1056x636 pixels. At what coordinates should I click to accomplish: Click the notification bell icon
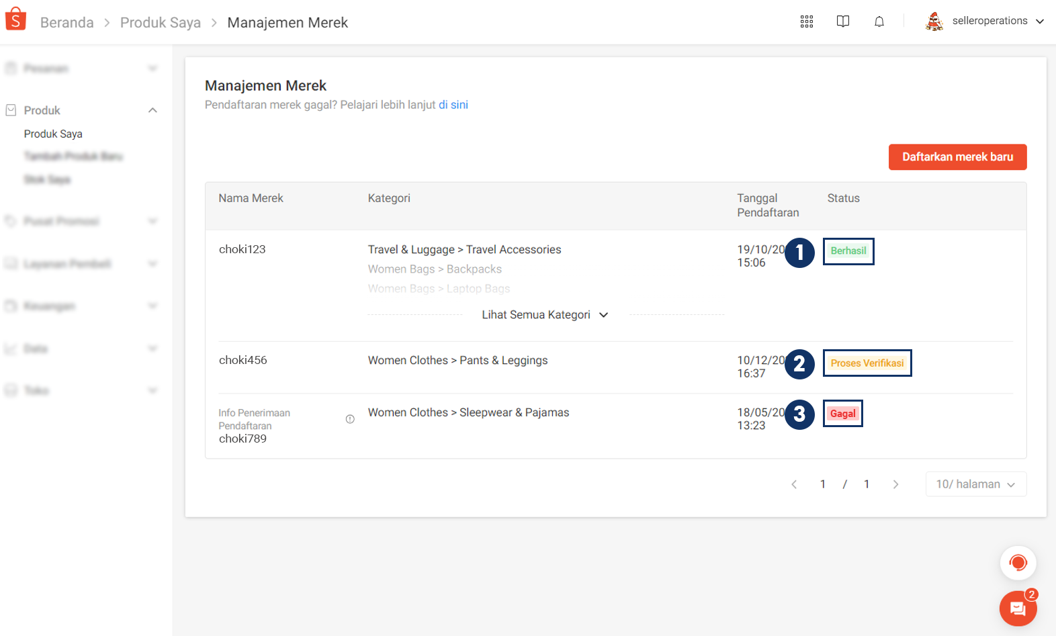coord(879,21)
